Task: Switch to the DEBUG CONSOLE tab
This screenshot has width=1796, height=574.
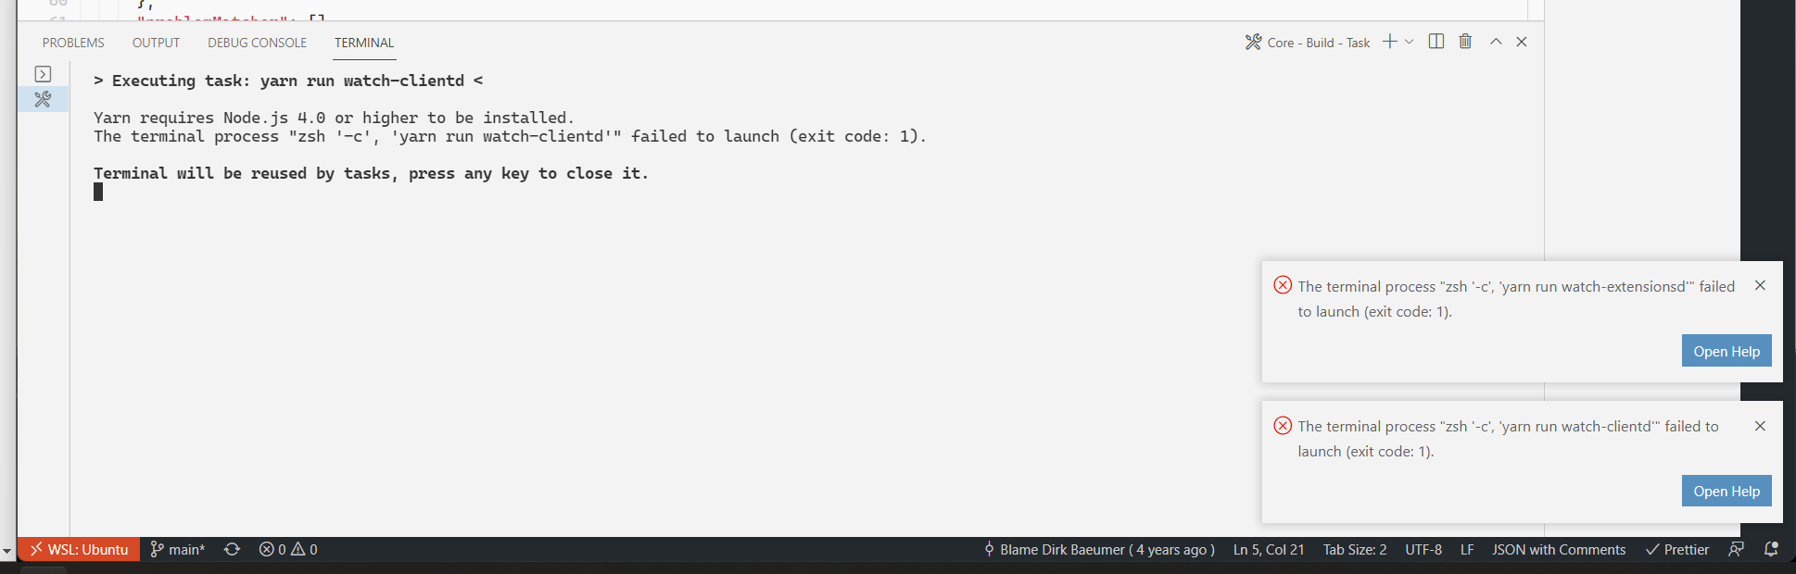Action: click(x=257, y=42)
